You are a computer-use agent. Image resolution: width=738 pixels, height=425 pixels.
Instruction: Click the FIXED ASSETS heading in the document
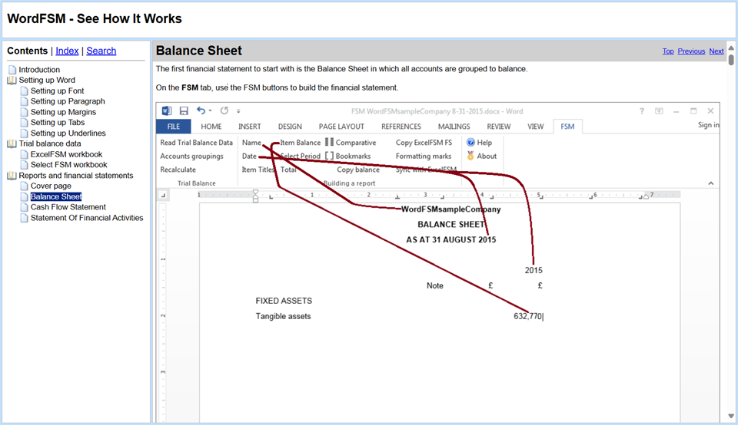284,301
